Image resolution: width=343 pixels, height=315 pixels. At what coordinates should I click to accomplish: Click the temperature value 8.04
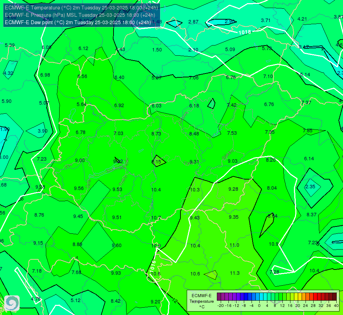[272, 188]
